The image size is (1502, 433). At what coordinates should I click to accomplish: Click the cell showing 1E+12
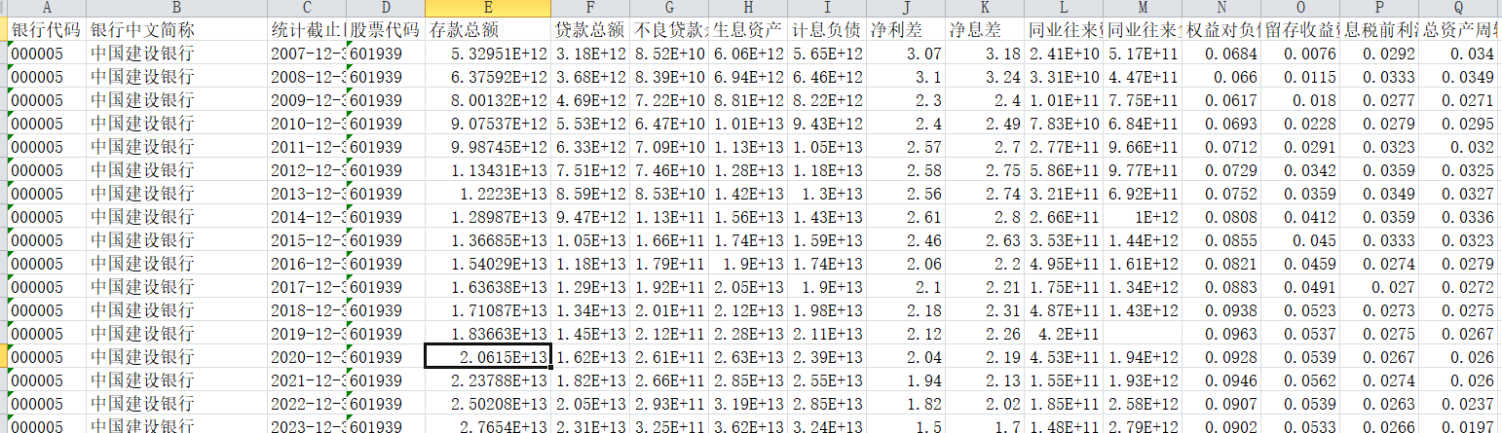(x=1143, y=216)
